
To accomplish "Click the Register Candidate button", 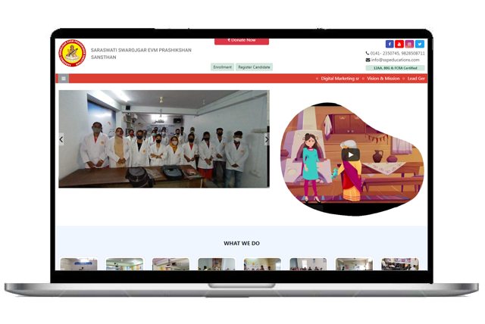I will pos(254,67).
